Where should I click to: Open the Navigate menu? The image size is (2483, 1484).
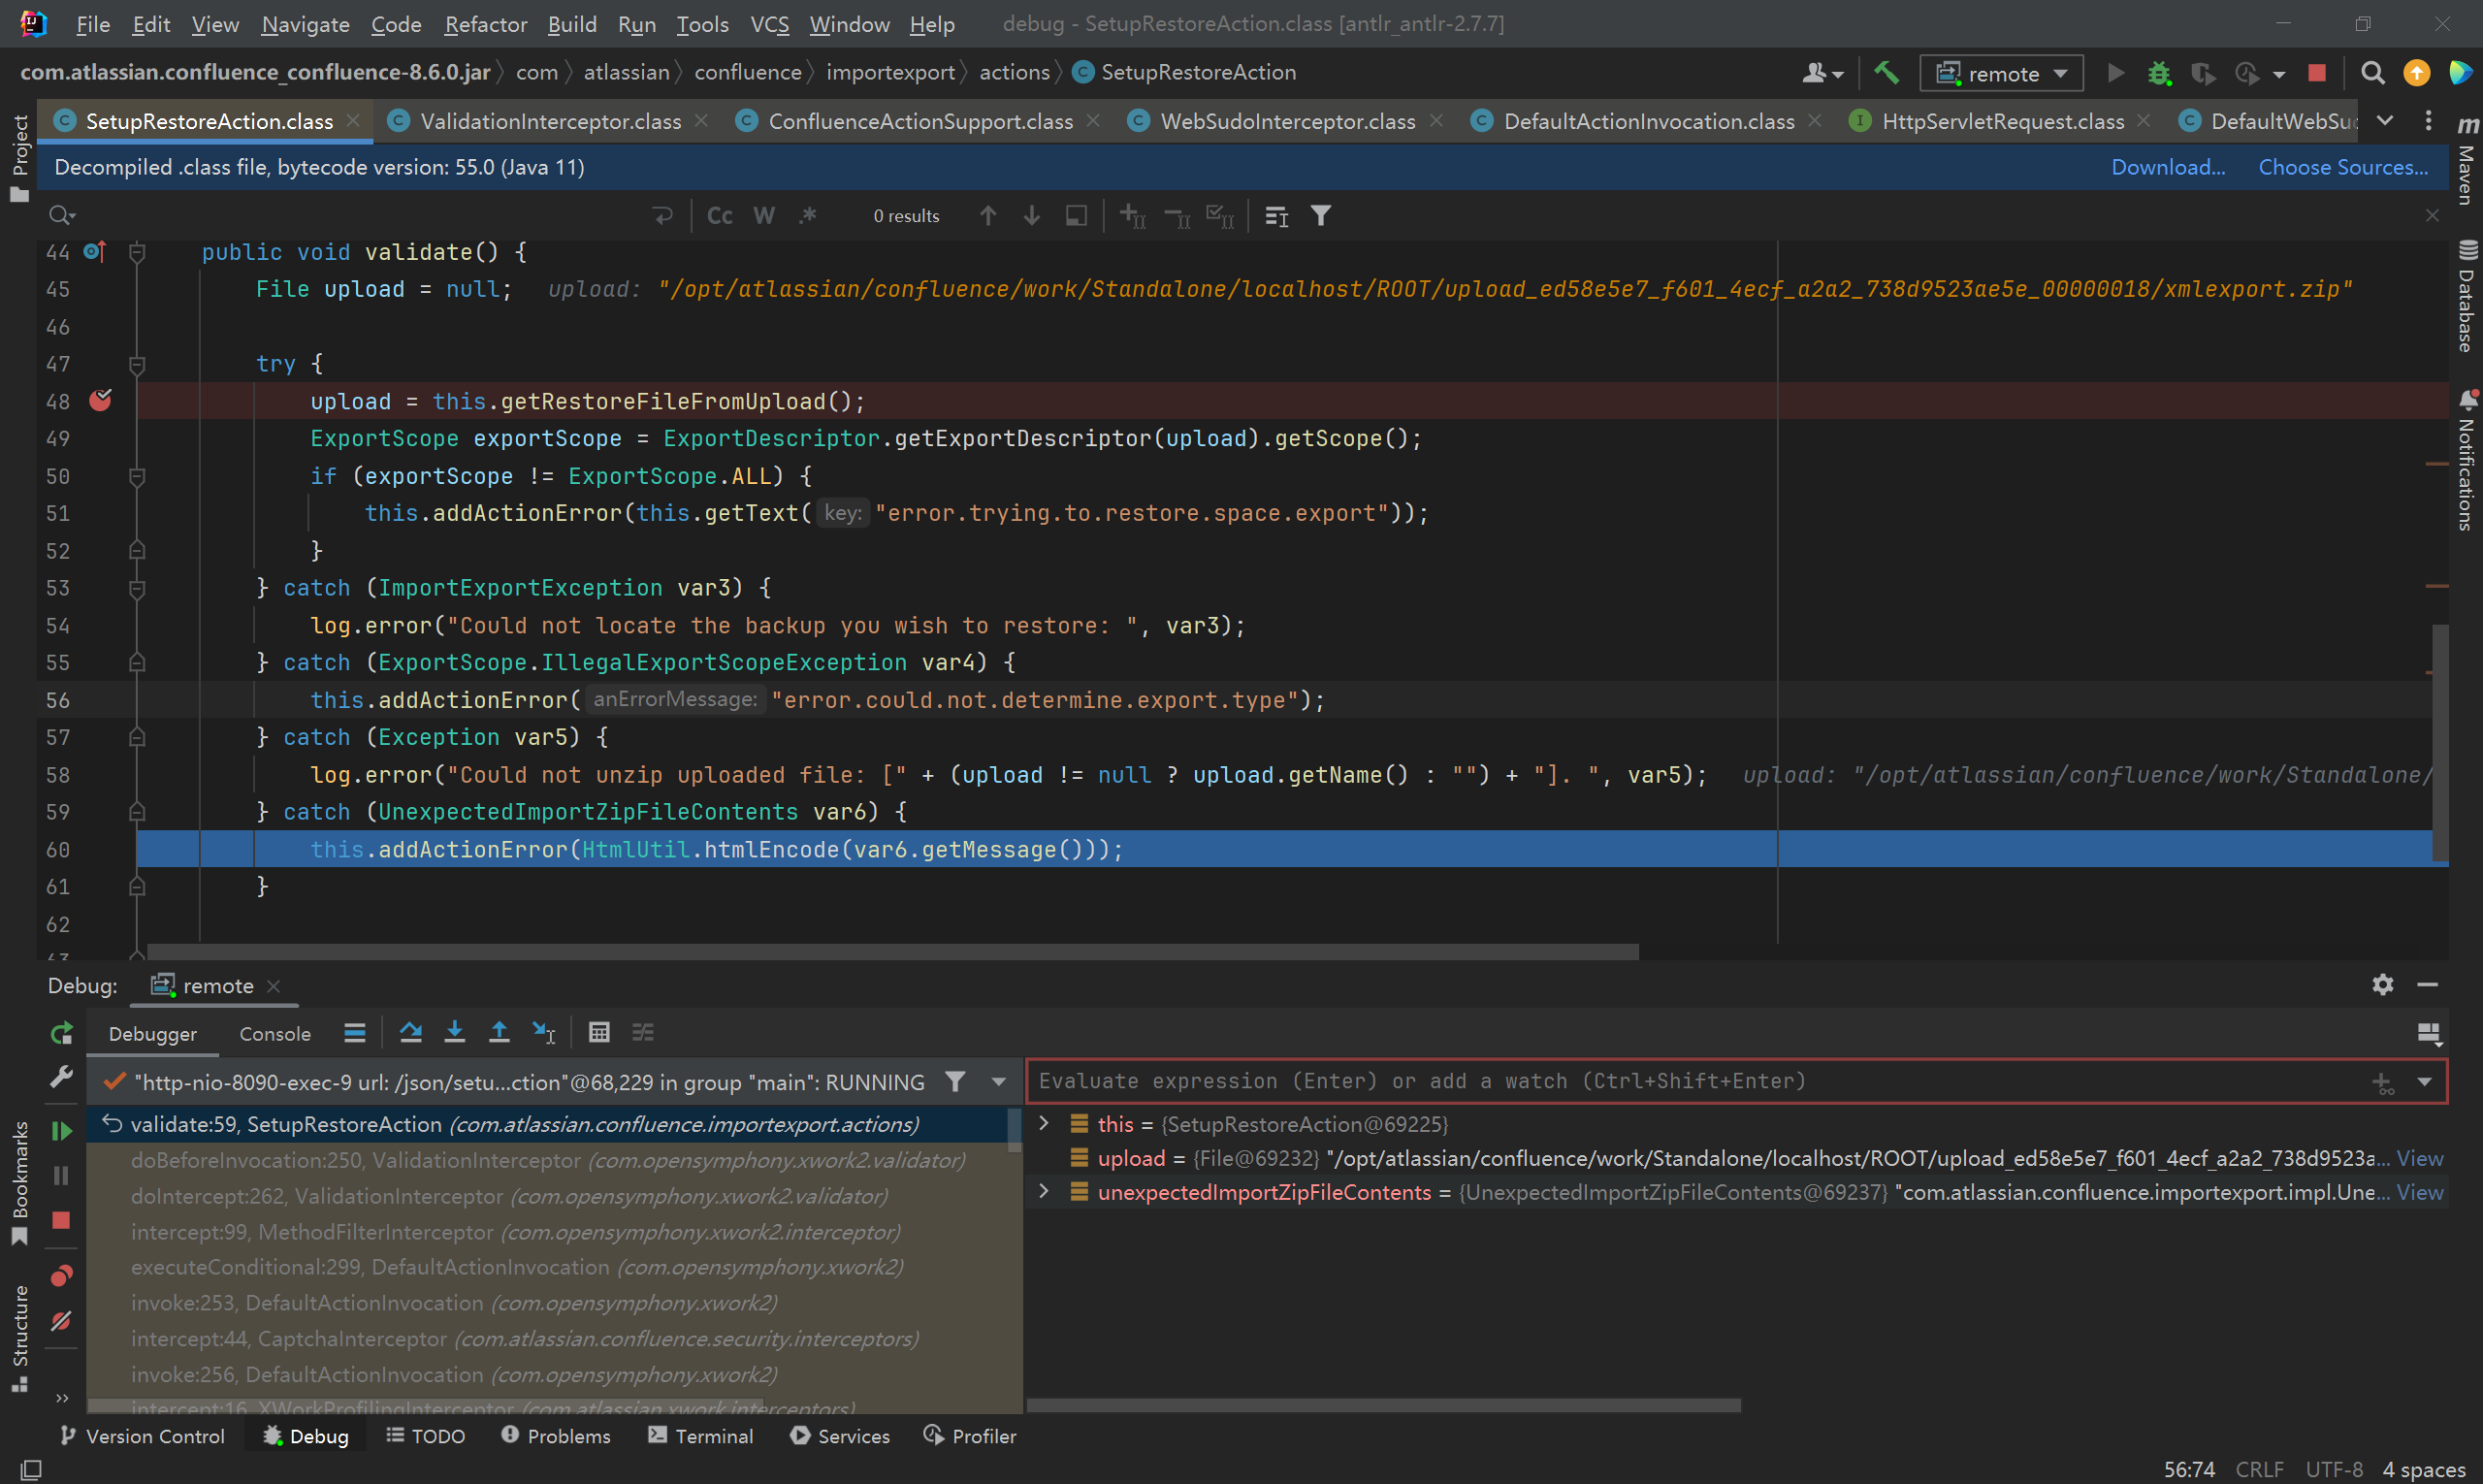pyautogui.click(x=305, y=24)
